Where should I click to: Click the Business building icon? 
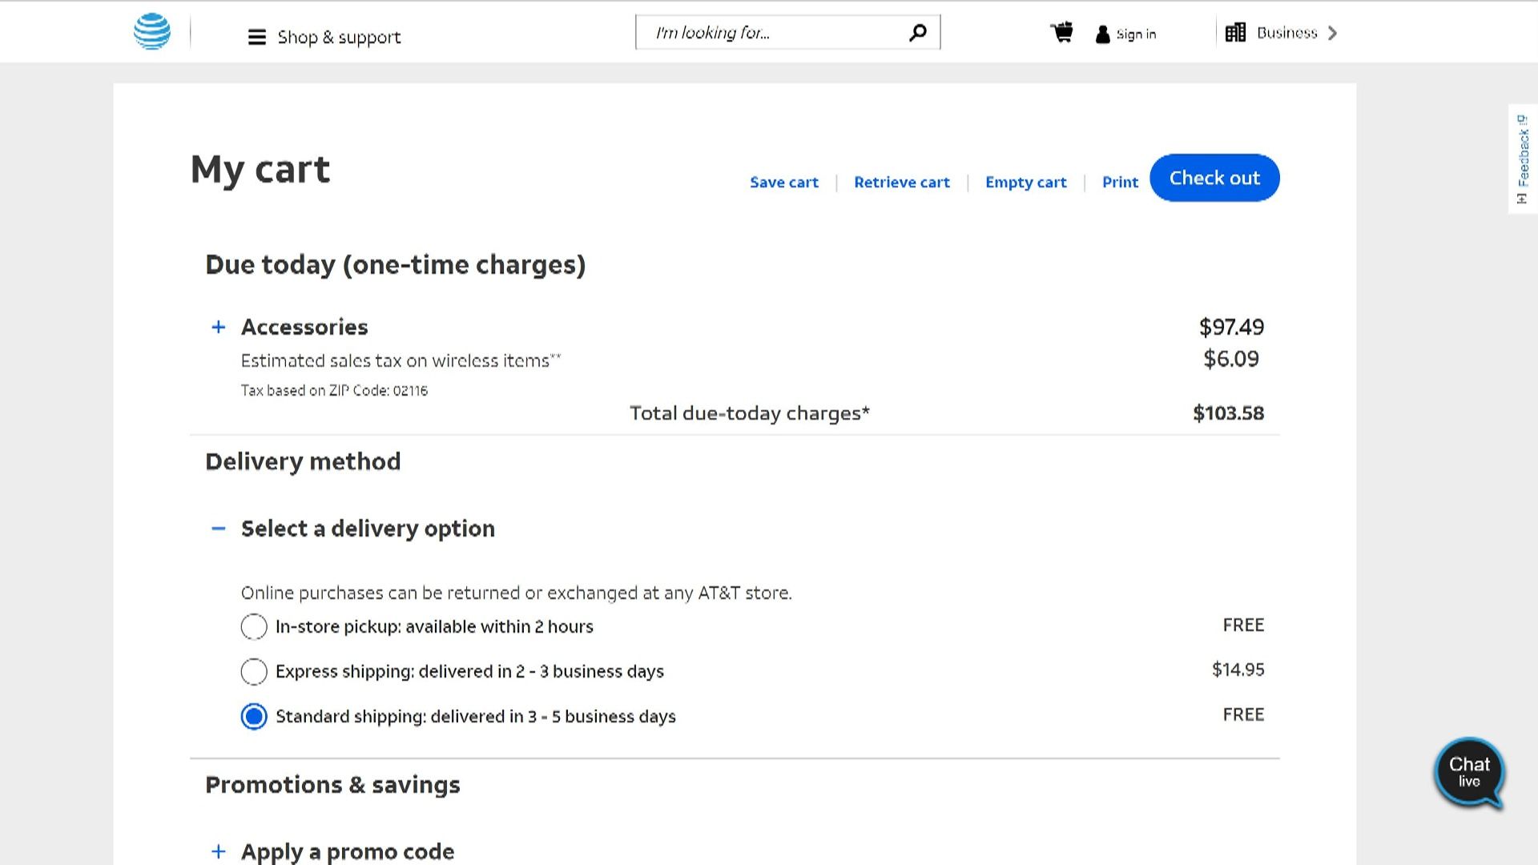[1235, 32]
